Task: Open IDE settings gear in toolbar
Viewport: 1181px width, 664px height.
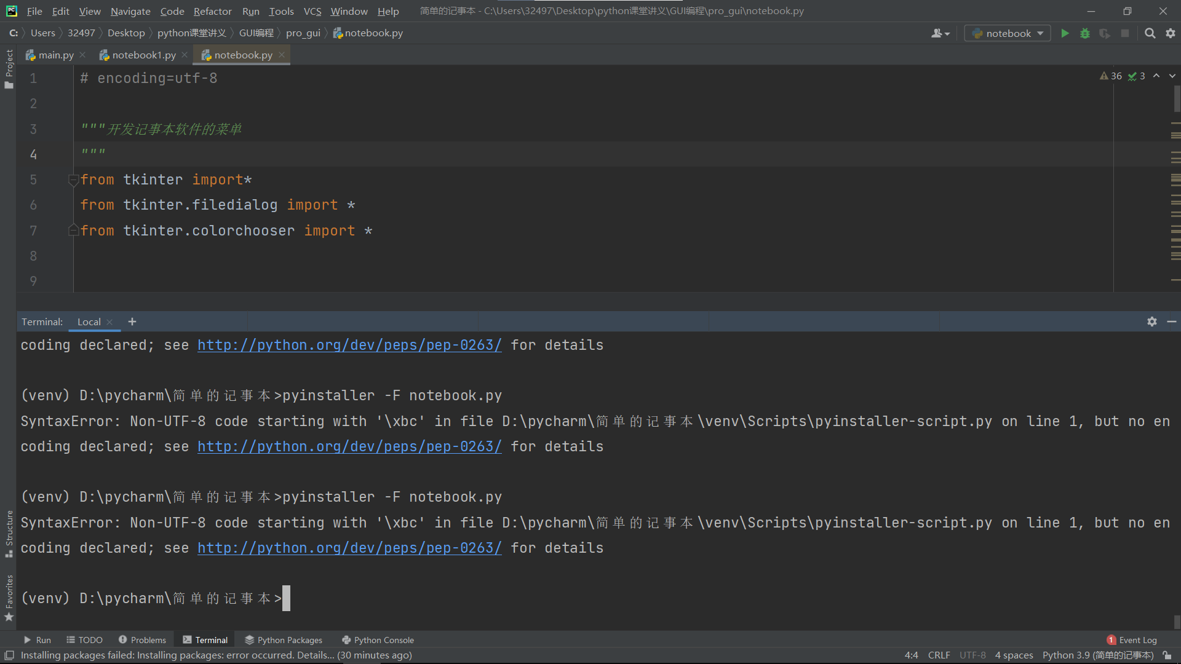Action: click(1171, 33)
